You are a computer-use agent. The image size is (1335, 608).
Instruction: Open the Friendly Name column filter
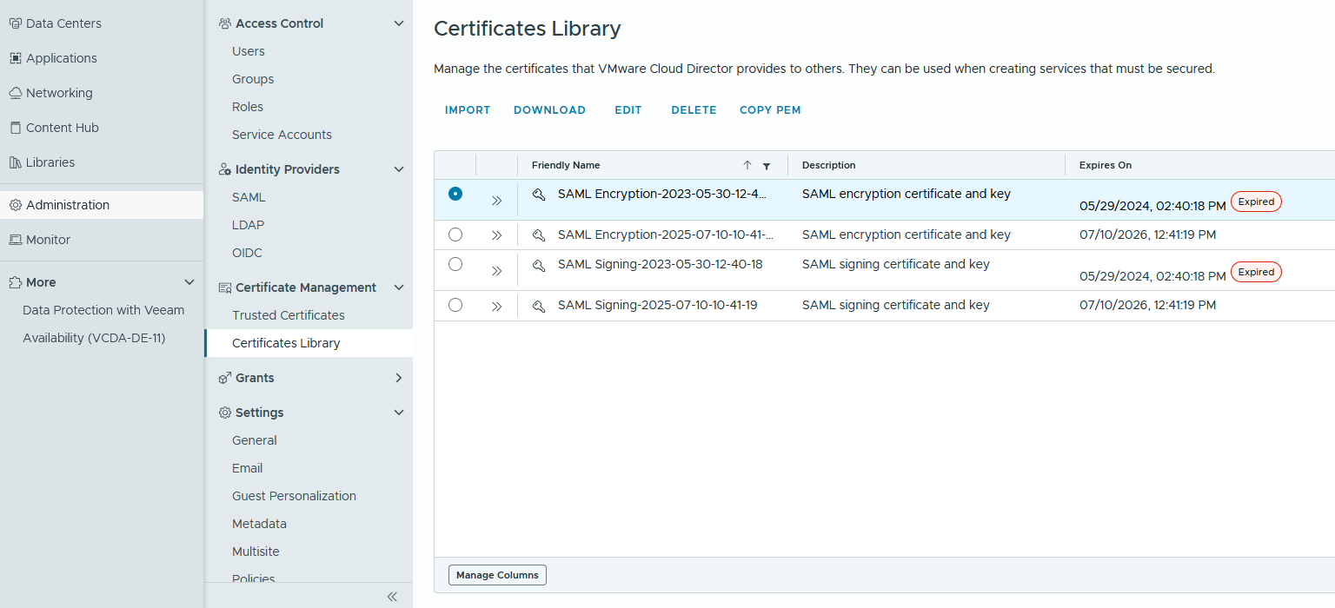coord(767,166)
